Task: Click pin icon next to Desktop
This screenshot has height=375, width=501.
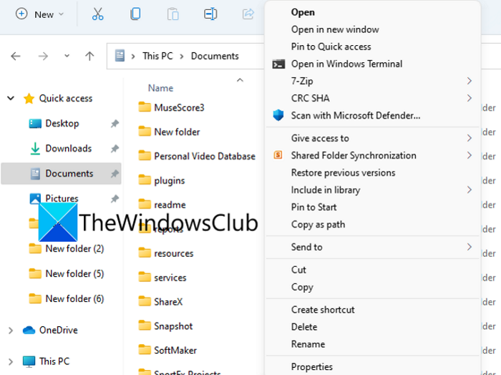Action: click(115, 124)
